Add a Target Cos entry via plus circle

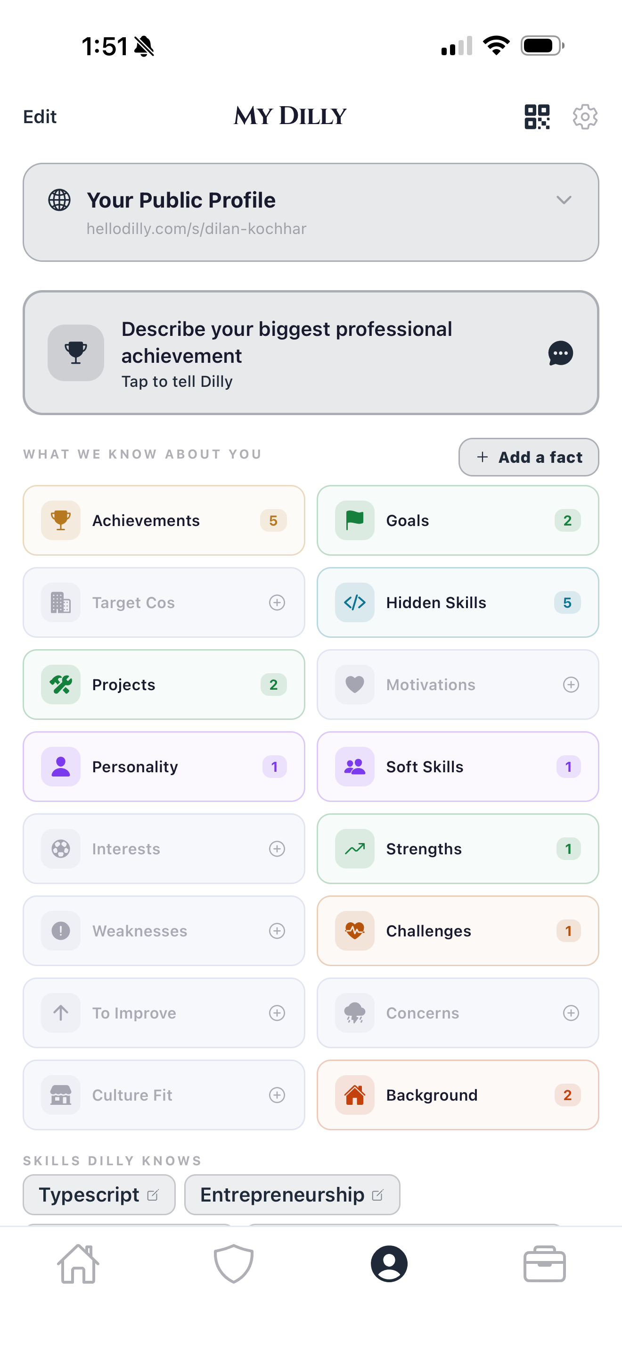(x=278, y=602)
